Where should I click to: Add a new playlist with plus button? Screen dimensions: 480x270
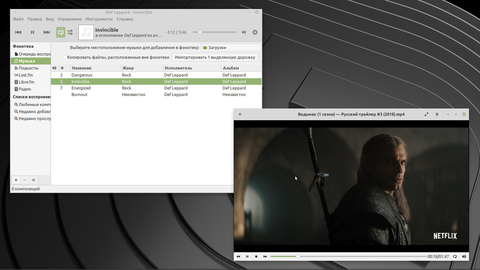tap(16, 180)
